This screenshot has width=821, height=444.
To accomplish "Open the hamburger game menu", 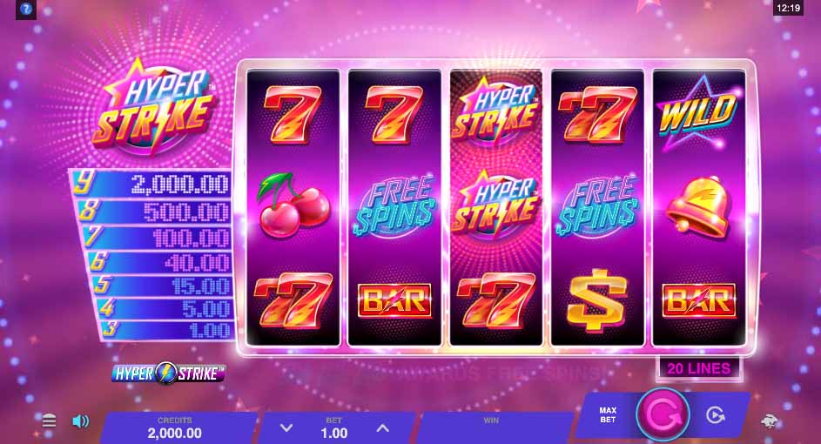I will click(x=49, y=420).
